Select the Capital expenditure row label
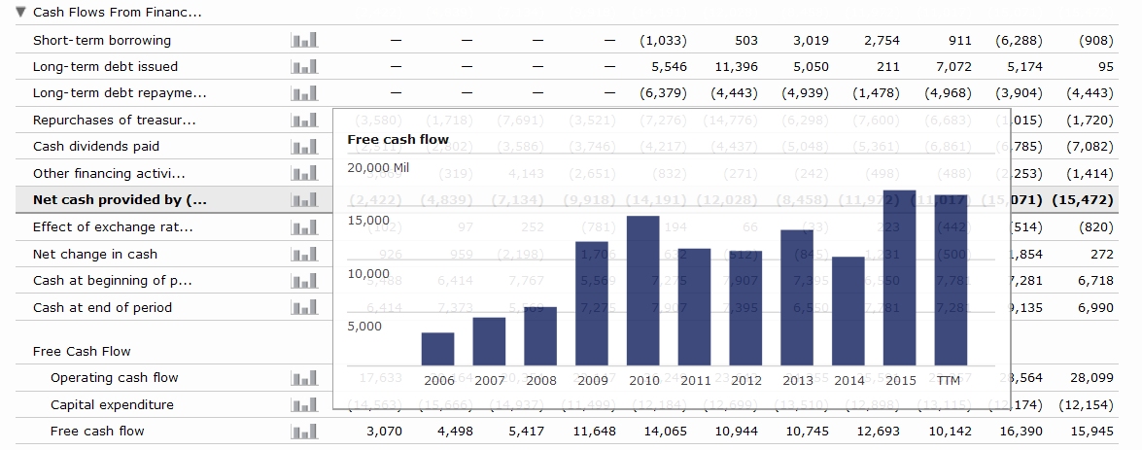Viewport: 1142px width, 450px height. click(112, 405)
